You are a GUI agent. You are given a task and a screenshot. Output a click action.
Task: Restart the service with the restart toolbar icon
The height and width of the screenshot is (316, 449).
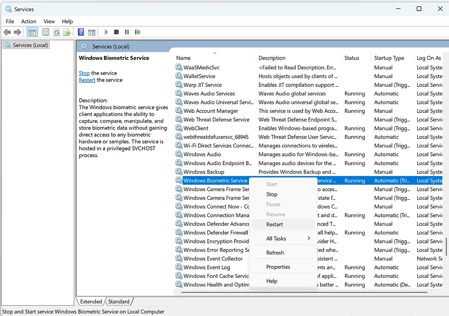138,32
